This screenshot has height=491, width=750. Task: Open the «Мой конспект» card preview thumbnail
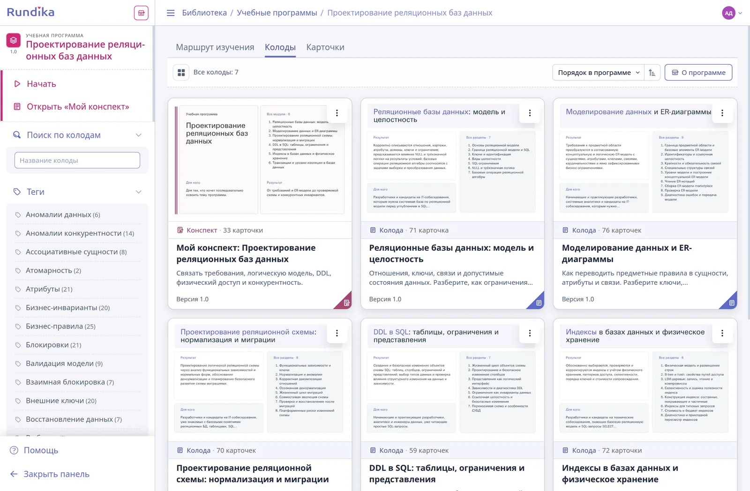pyautogui.click(x=260, y=160)
